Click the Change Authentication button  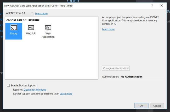(116, 68)
